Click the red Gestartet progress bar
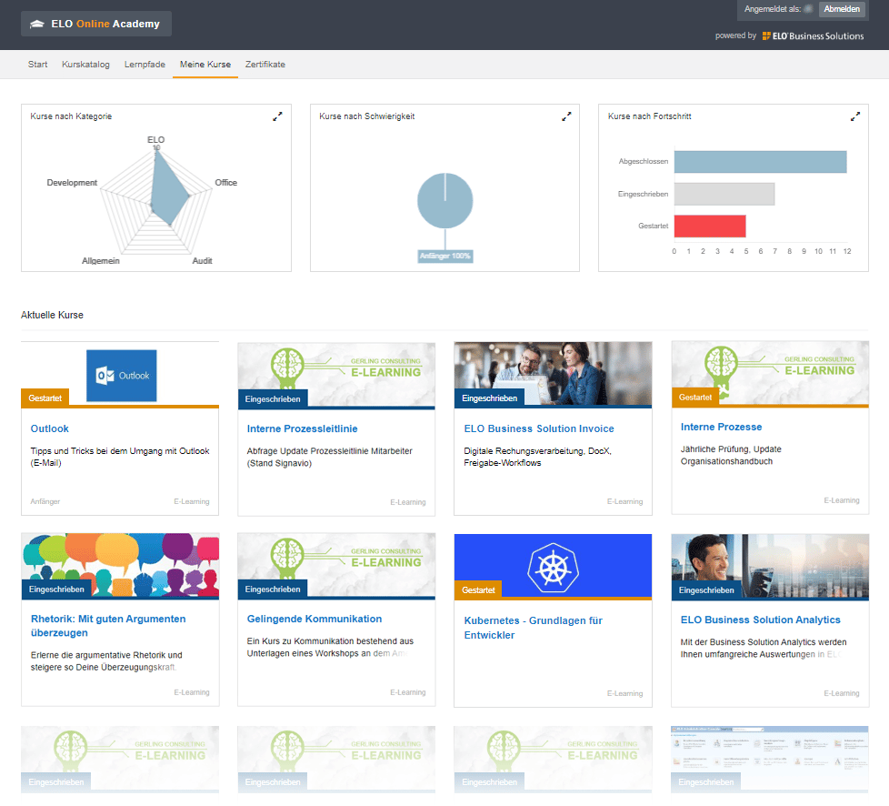The height and width of the screenshot is (806, 889). tap(710, 226)
